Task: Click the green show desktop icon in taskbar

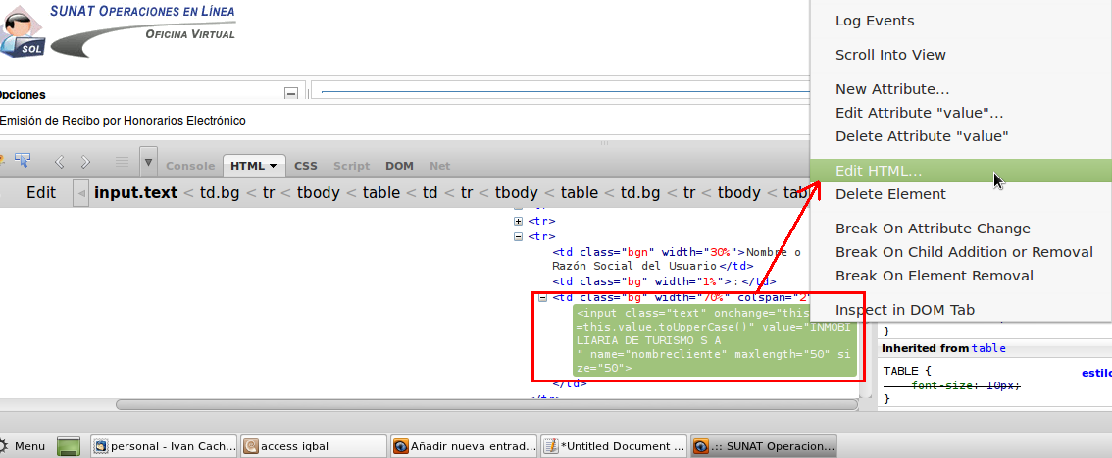Action: (69, 446)
